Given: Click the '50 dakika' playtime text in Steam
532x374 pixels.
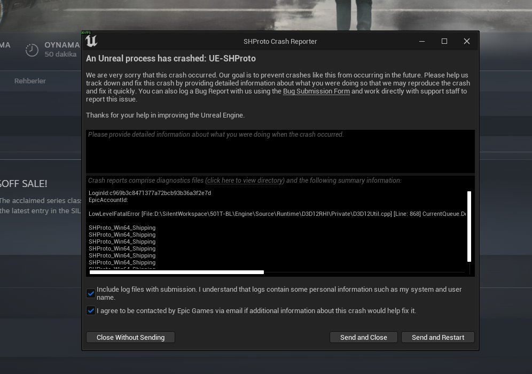Looking at the screenshot, I should click(x=60, y=54).
